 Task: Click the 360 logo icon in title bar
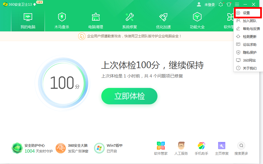(5, 4)
